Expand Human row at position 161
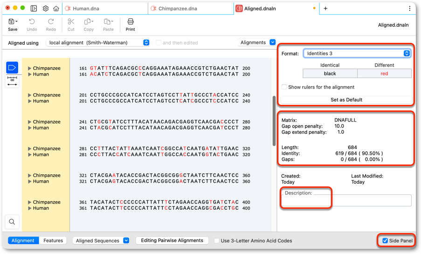The height and width of the screenshot is (254, 421). pyautogui.click(x=29, y=74)
